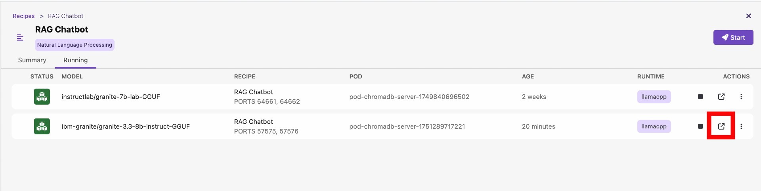The image size is (761, 191).
Task: Select the instructlab/granite-7b-lab-GGUF model name
Action: coord(111,97)
